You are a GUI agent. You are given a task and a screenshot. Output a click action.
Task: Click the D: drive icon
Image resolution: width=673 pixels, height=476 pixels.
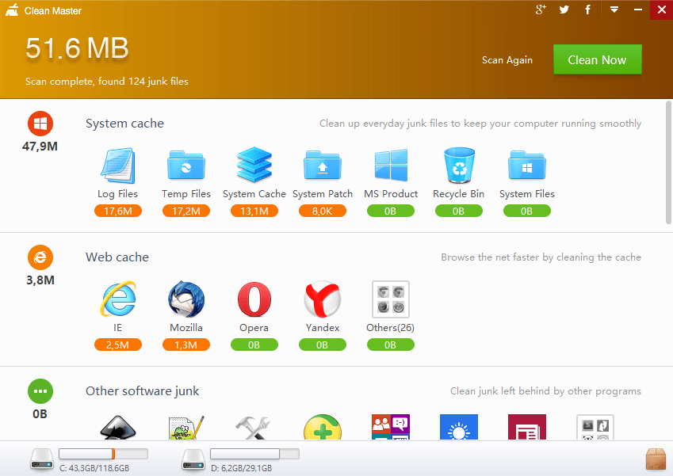[x=193, y=459]
